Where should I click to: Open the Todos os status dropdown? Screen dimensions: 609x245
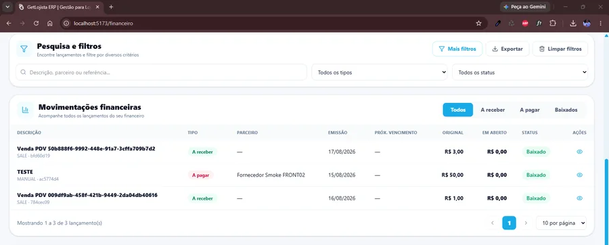tap(520, 72)
